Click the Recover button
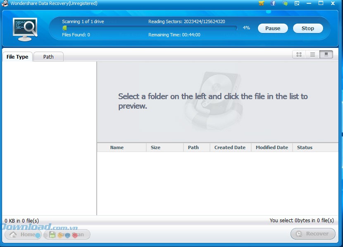This screenshot has width=343, height=247. (x=313, y=234)
